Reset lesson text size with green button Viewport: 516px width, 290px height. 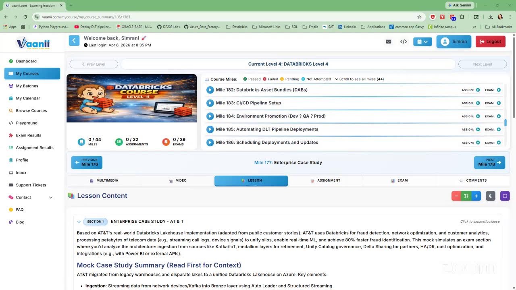[466, 196]
